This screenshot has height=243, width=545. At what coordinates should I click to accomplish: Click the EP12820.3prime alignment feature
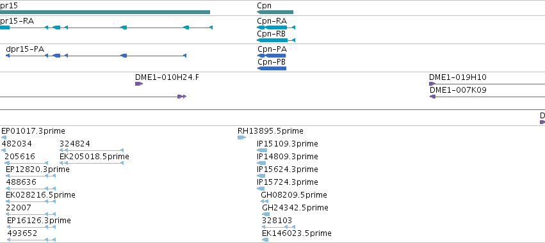[31, 176]
